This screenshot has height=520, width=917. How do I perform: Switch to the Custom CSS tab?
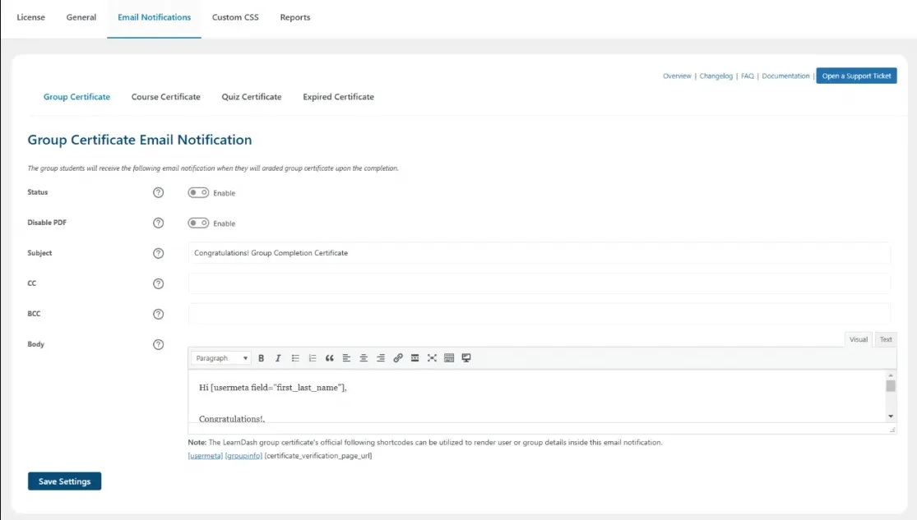(x=235, y=17)
